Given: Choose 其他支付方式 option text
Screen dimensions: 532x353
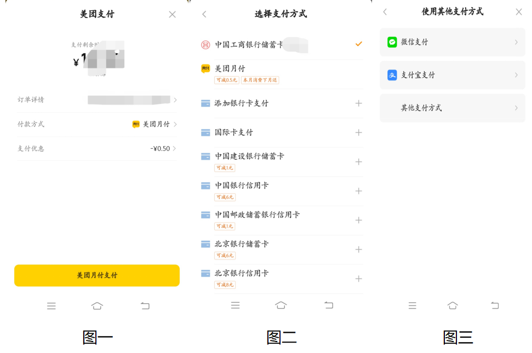Looking at the screenshot, I should pos(421,108).
